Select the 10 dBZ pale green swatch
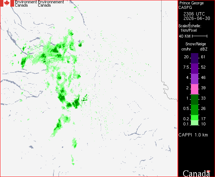The image size is (215, 177). click(x=195, y=123)
